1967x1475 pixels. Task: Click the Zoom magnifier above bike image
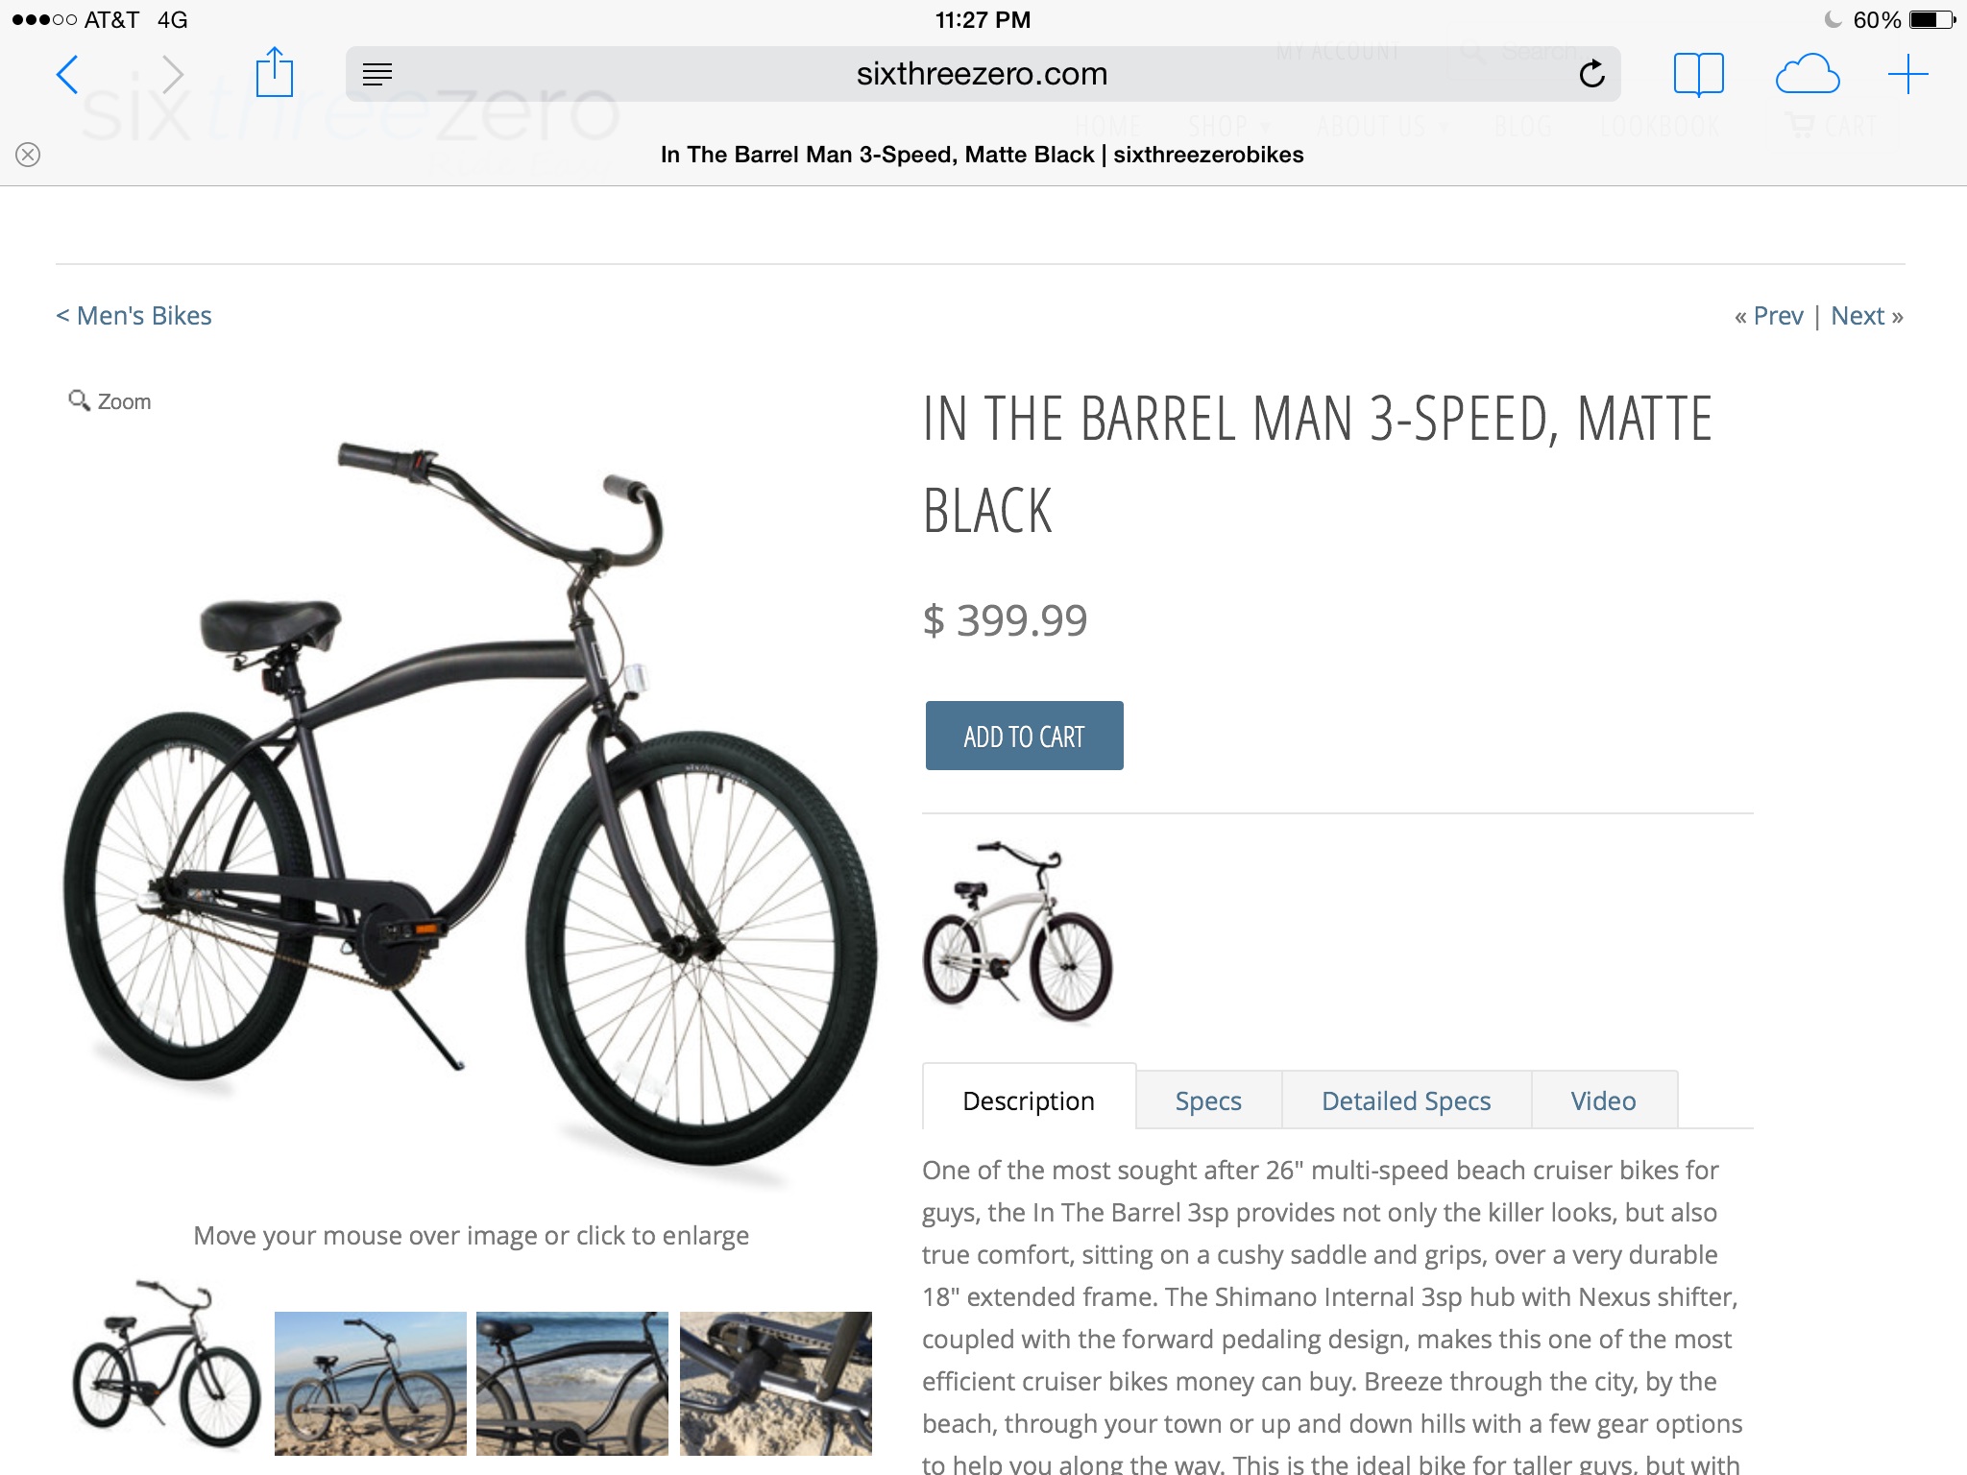coord(109,401)
